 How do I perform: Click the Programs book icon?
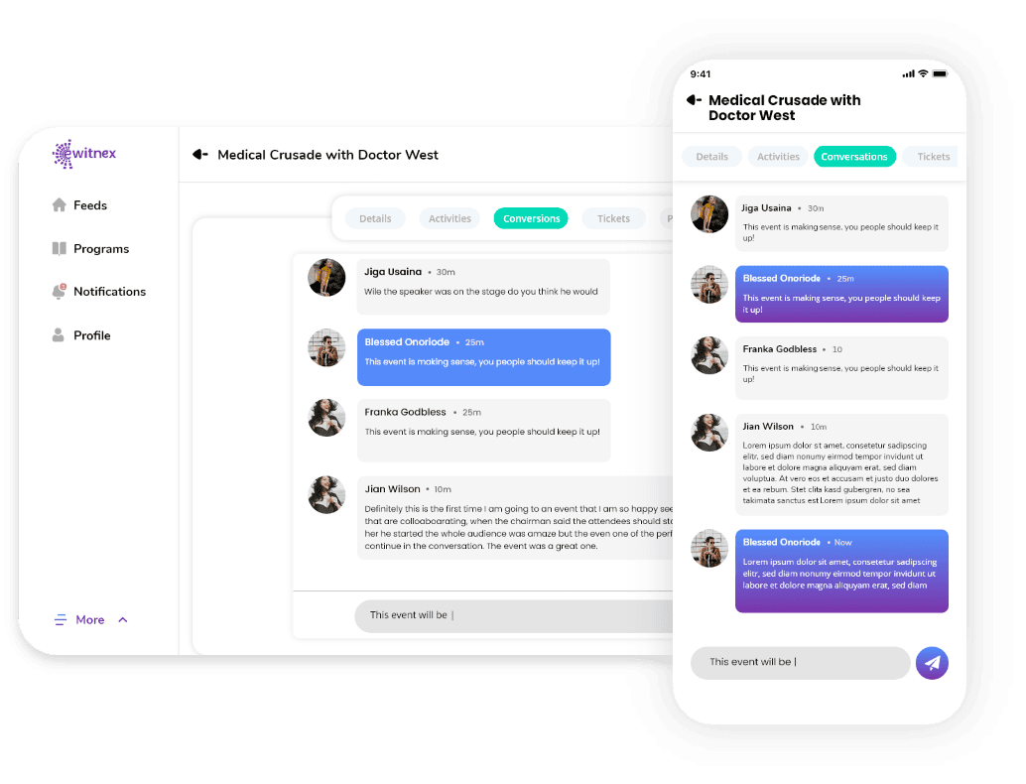tap(59, 248)
